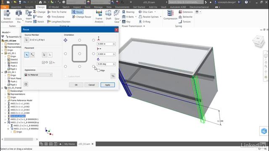Screen dimensions: 269x151
Task: Click the Reuse ribbon command
Action: 77,12
